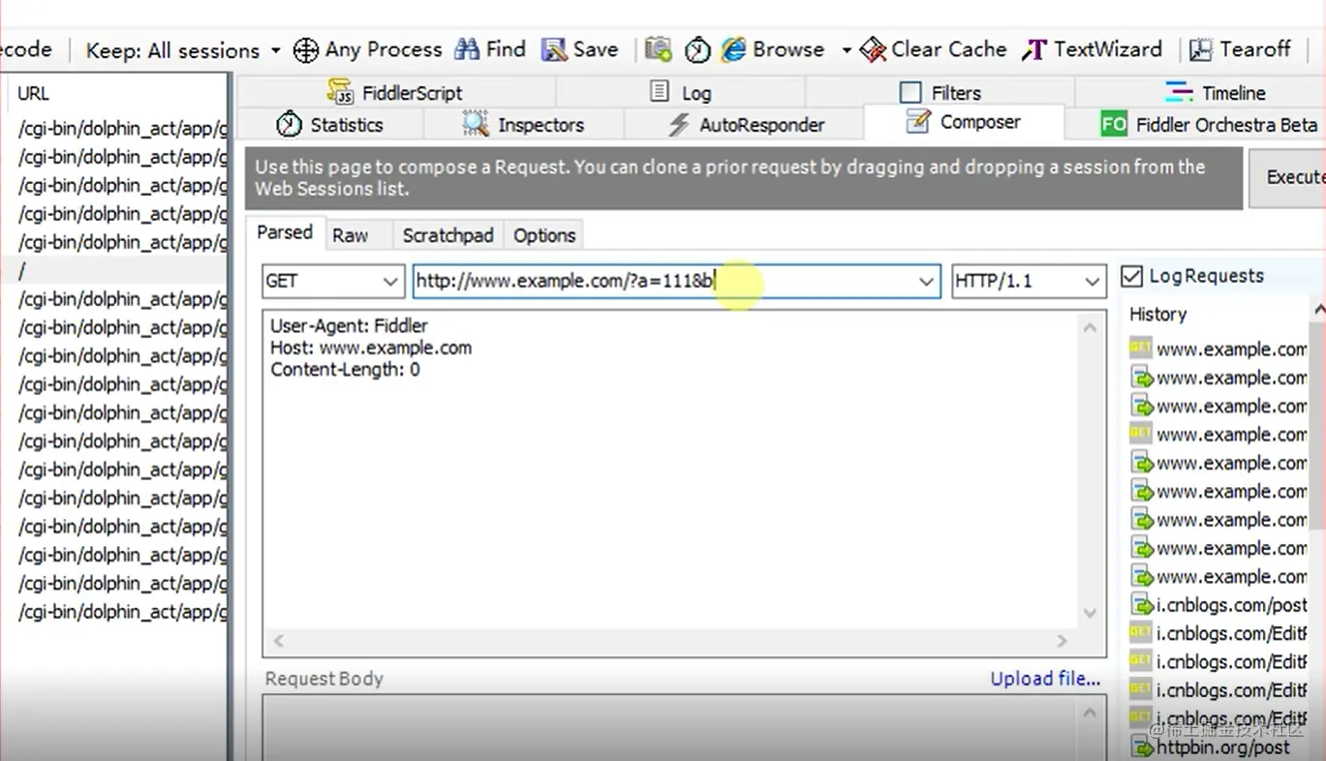The image size is (1326, 761).
Task: Open the Timeline tab
Action: [x=1201, y=93]
